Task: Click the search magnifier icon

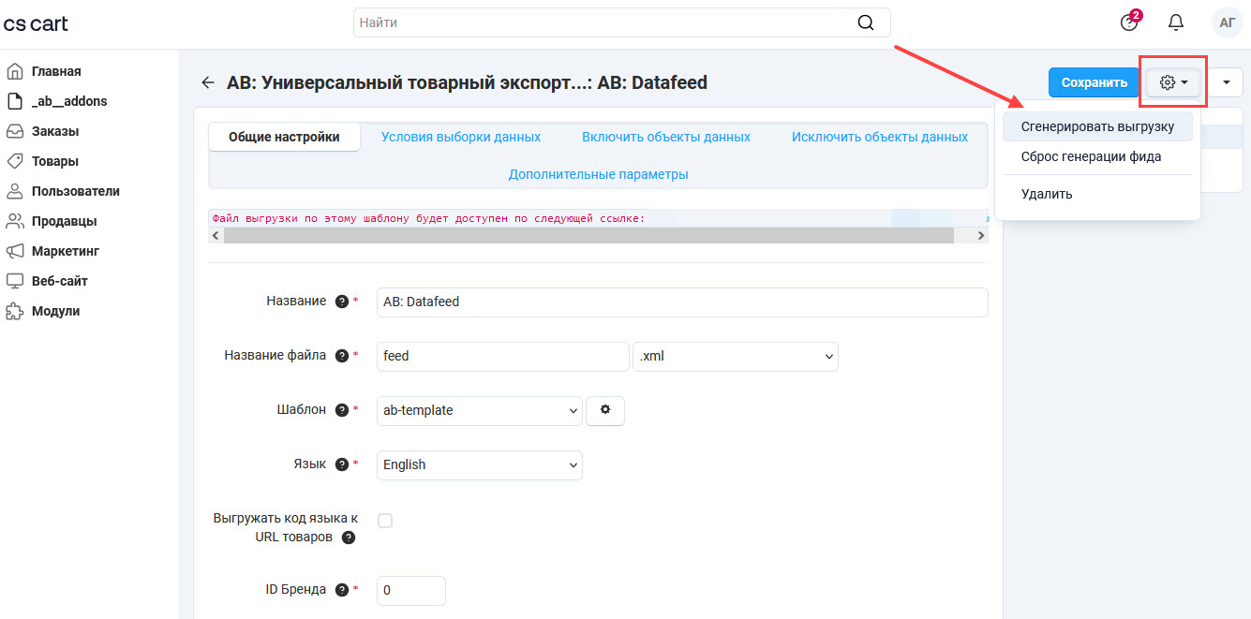Action: click(x=866, y=22)
